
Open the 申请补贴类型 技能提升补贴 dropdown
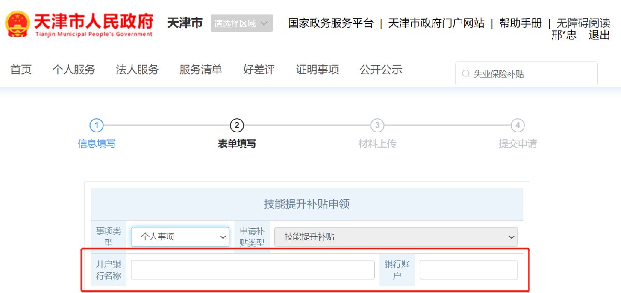pos(396,237)
